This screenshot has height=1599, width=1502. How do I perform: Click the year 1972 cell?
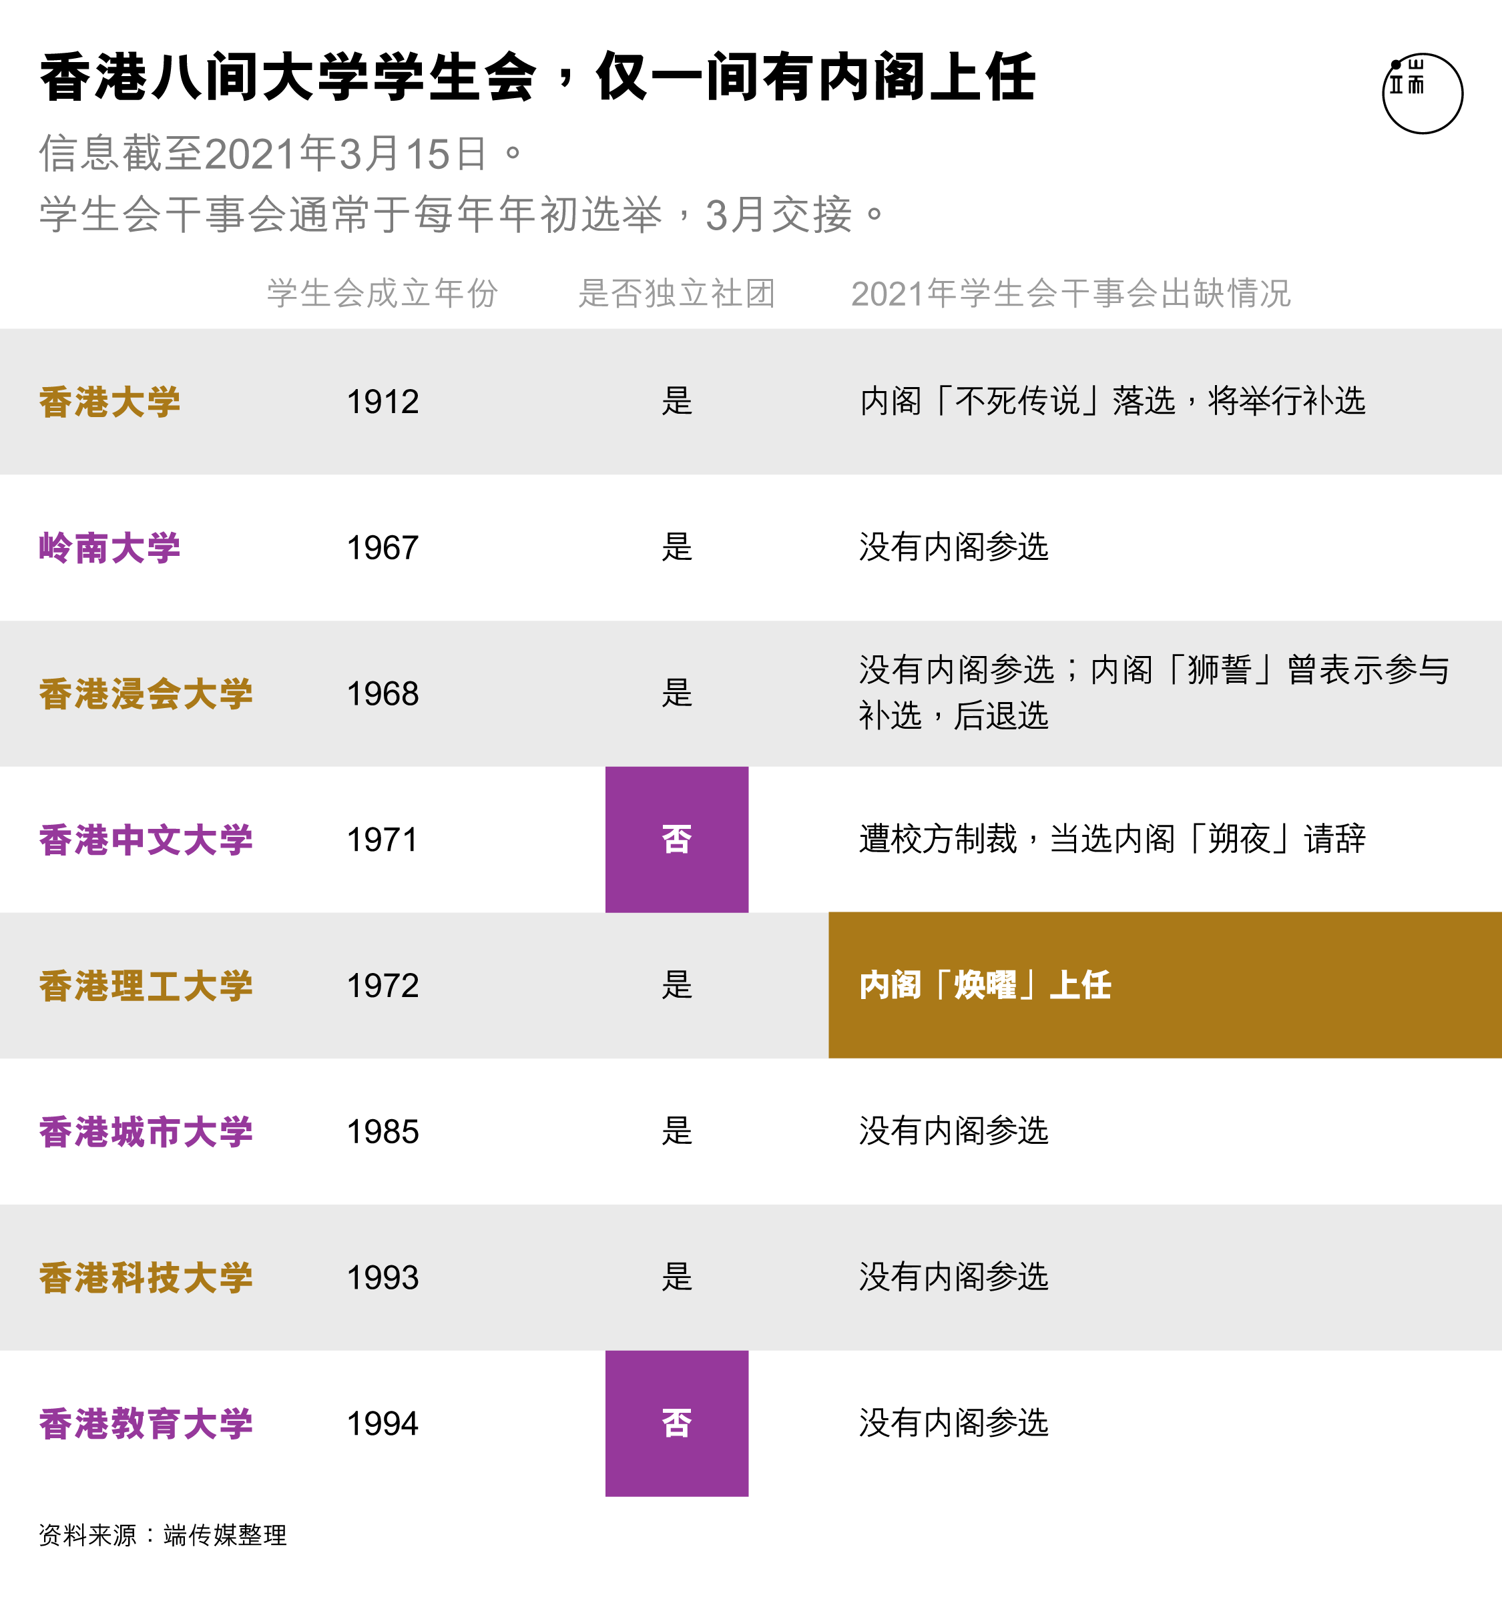(383, 986)
